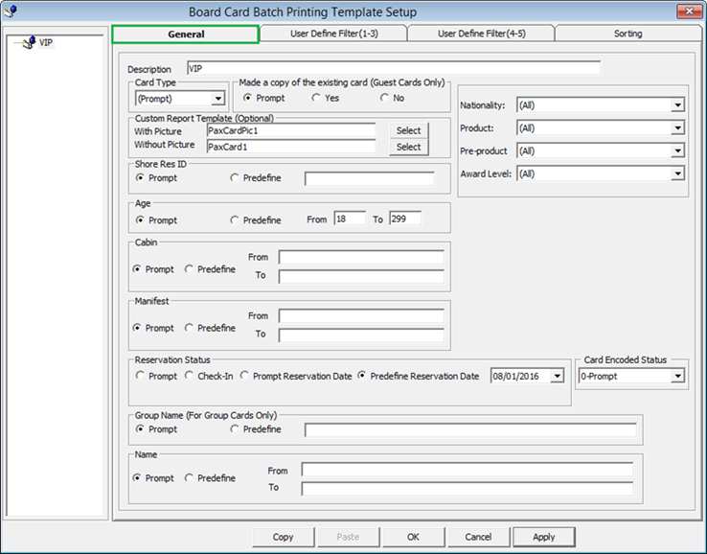
Task: Click the reservation date value 08/01/2016
Action: [x=515, y=377]
